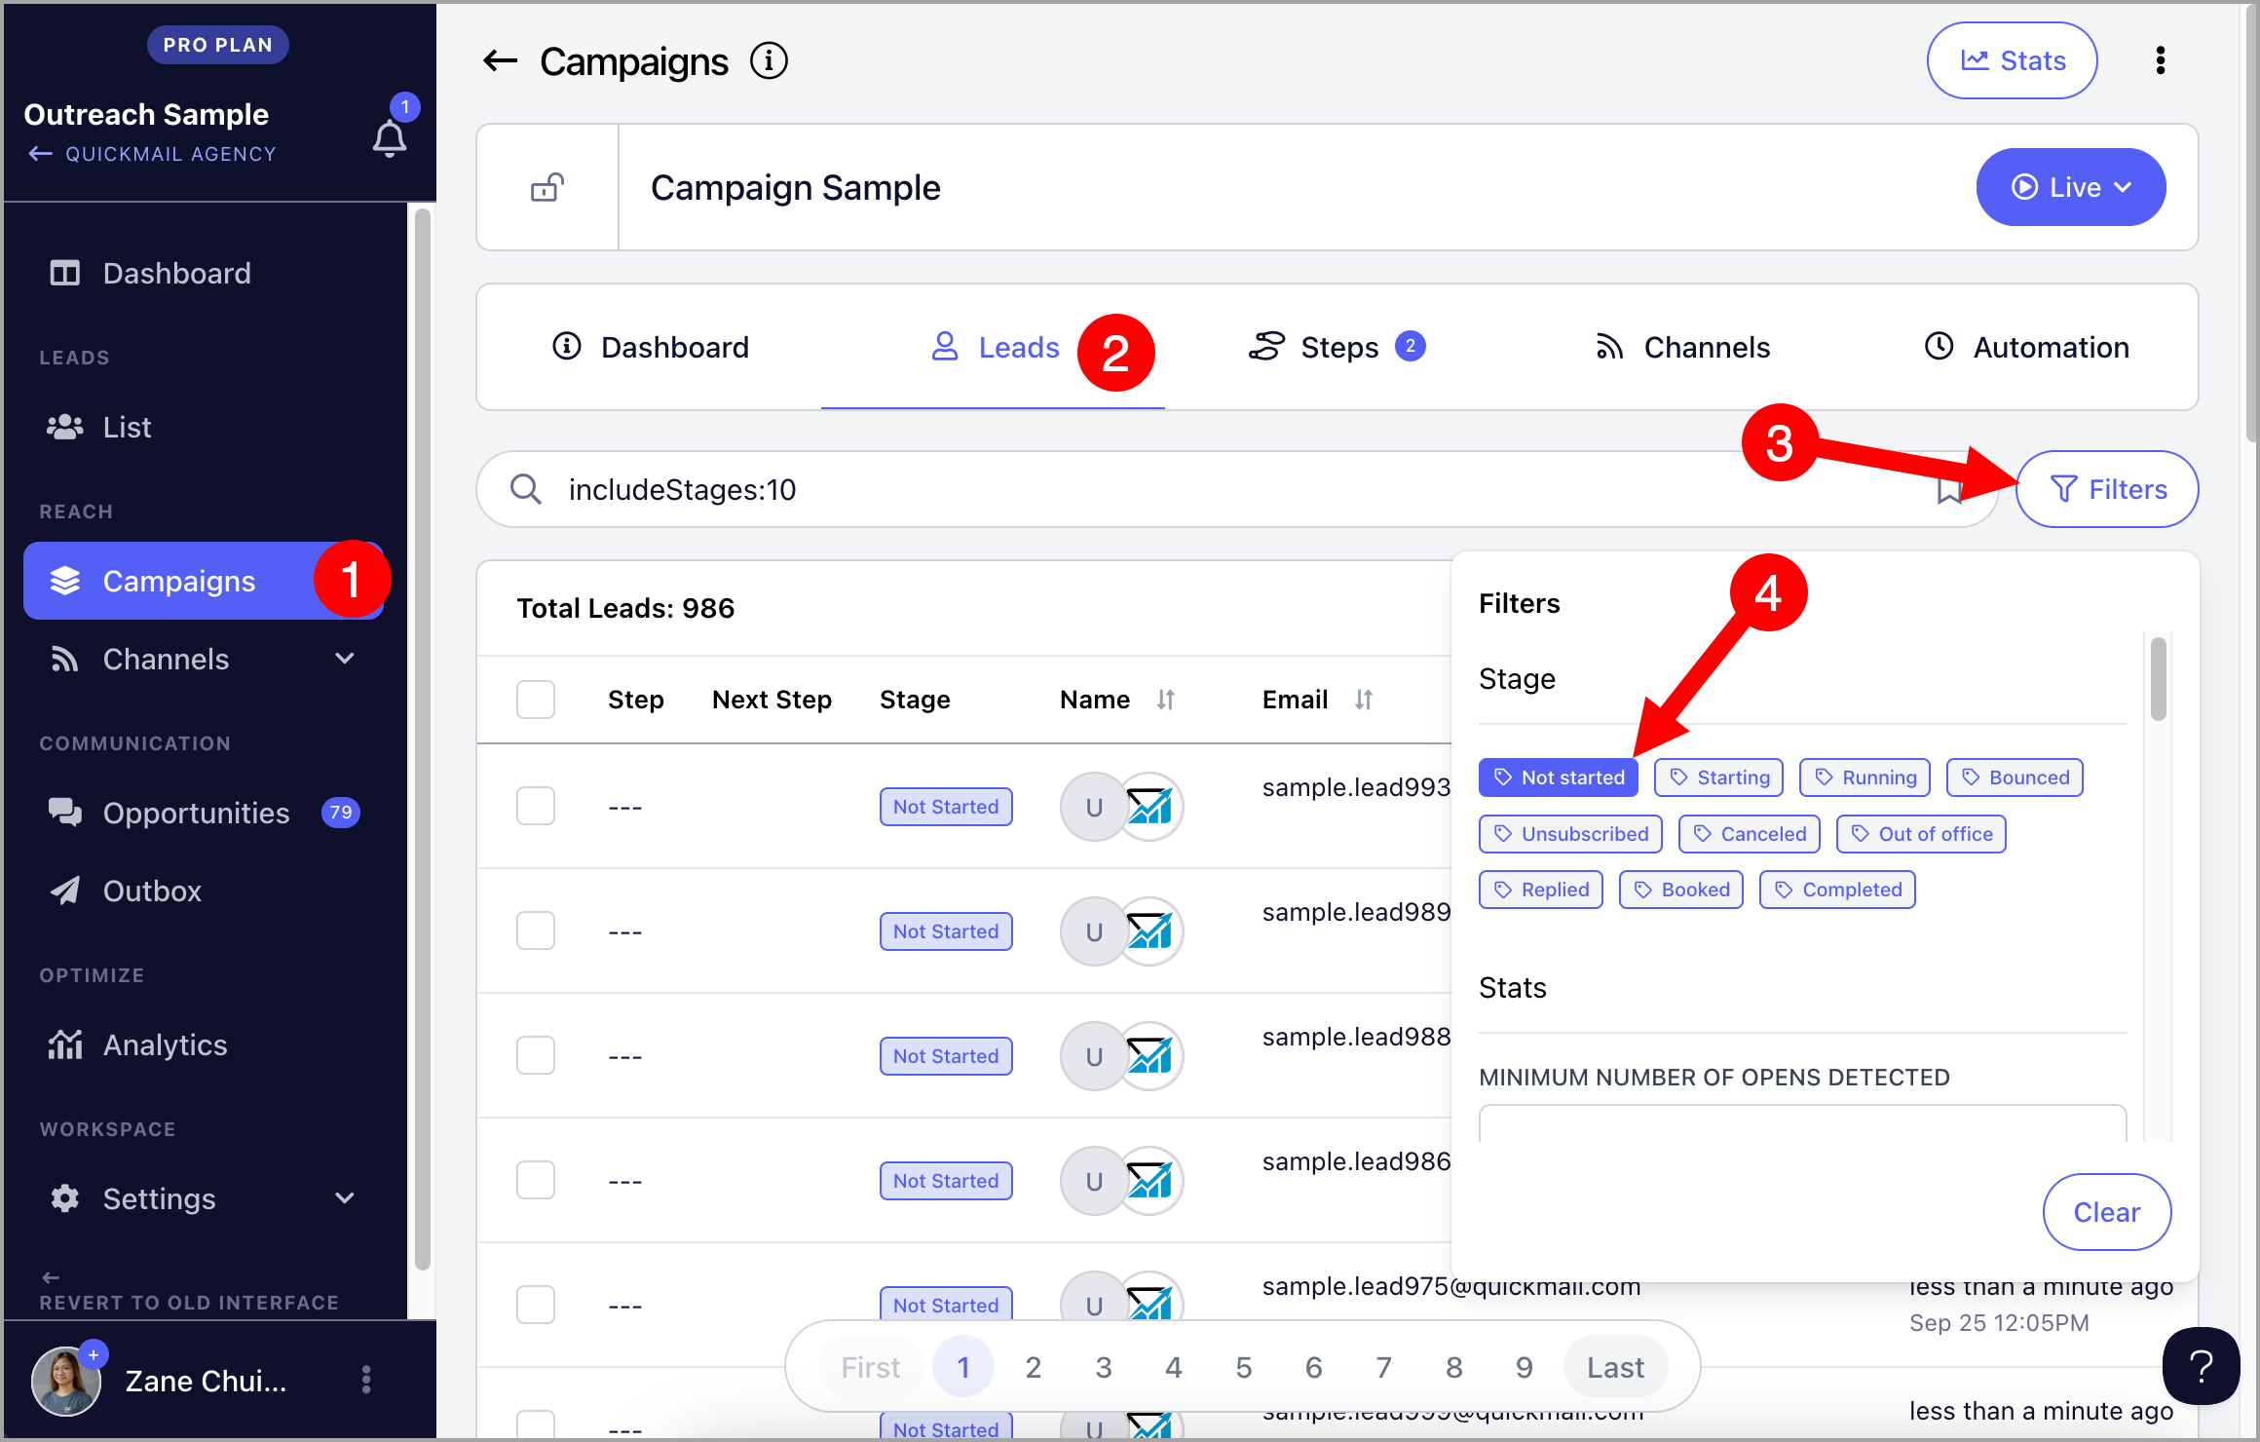Select all leads with header checkbox

click(536, 700)
